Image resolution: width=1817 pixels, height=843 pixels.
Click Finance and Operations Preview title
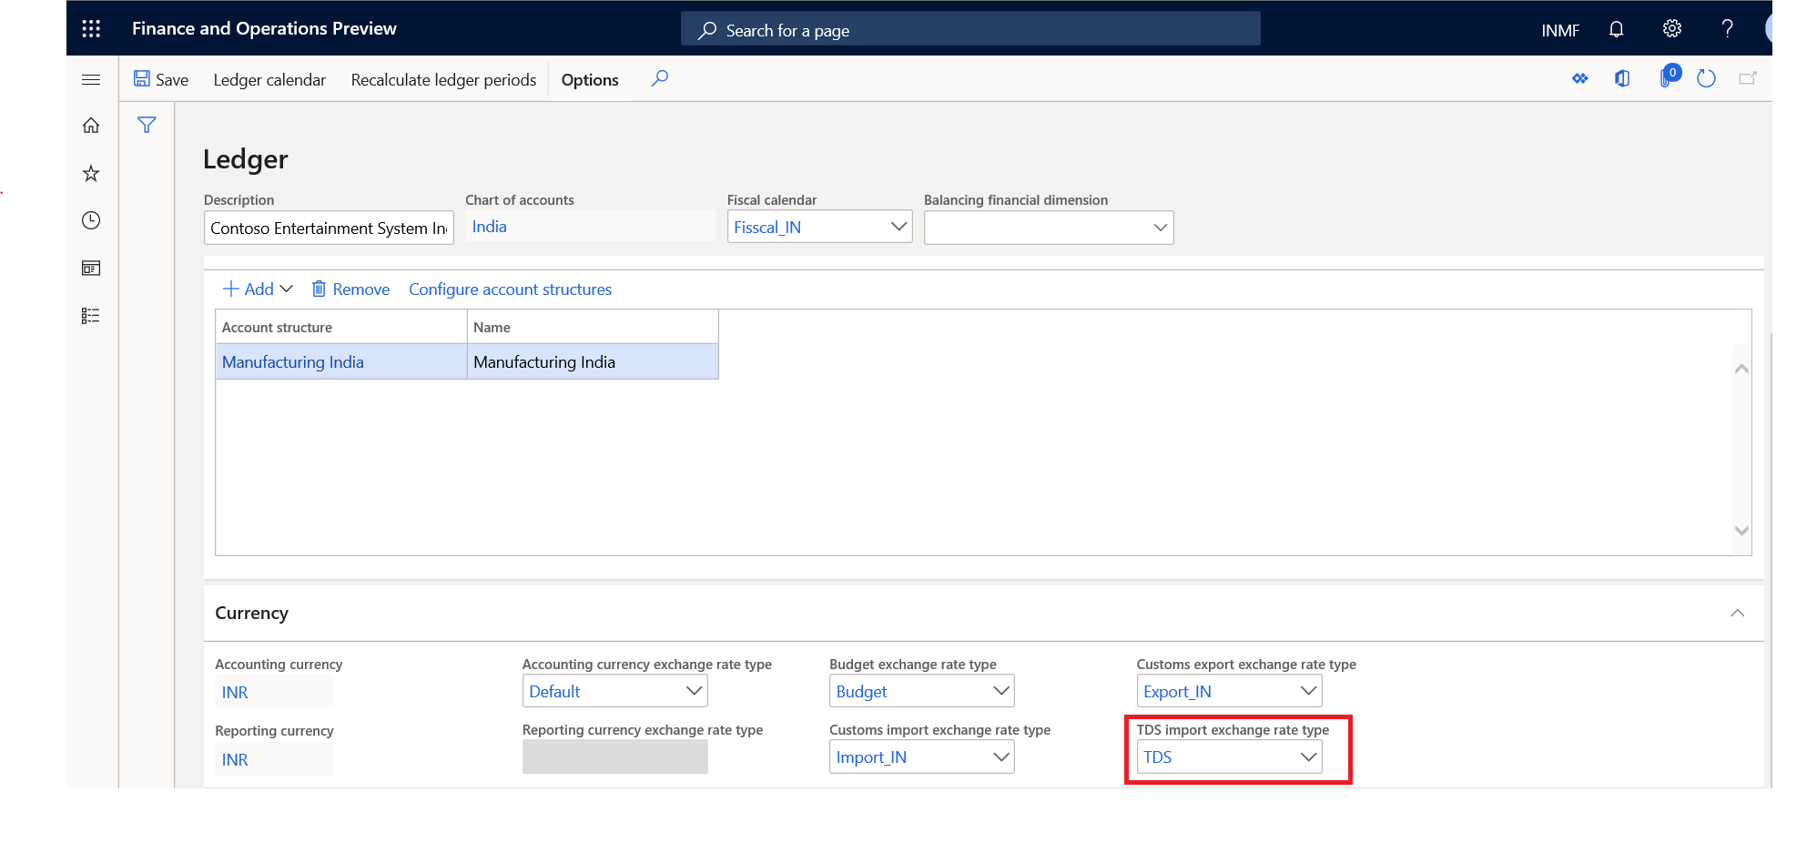tap(264, 28)
